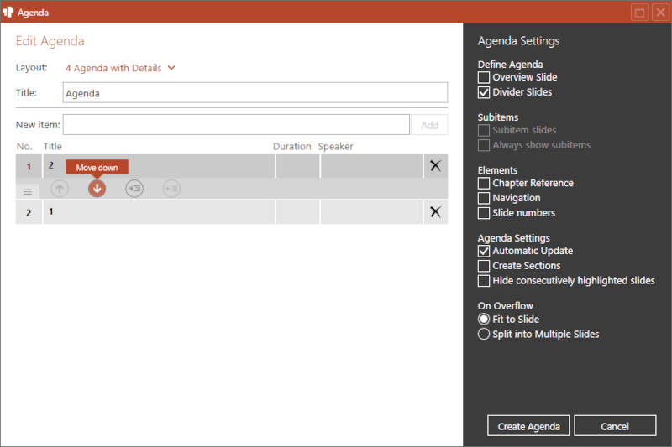This screenshot has height=447, width=672.
Task: Click the drag handle icon below item 1
Action: [x=28, y=191]
